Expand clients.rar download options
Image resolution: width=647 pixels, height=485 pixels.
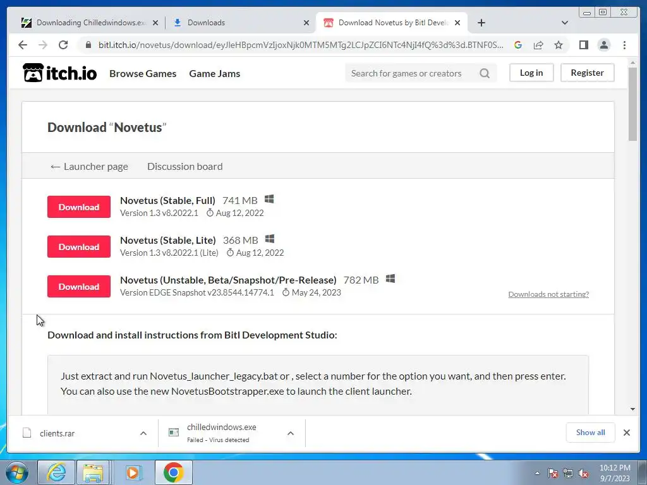point(143,433)
